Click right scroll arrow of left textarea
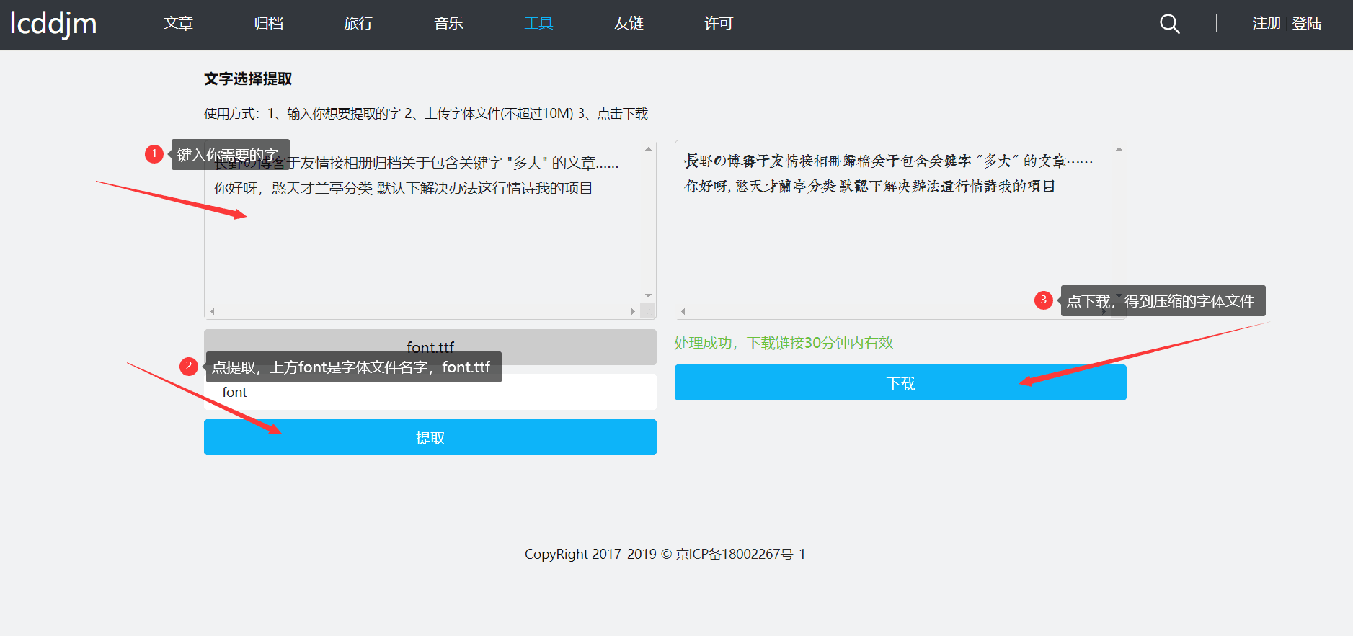The image size is (1353, 636). [x=633, y=312]
